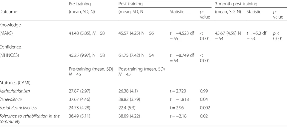
Task: Click MHNCCS post-training value 61.75 (7.42)
Action: click(x=136, y=55)
